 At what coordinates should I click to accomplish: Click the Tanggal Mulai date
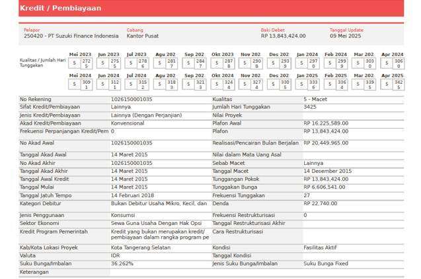coord(129,187)
